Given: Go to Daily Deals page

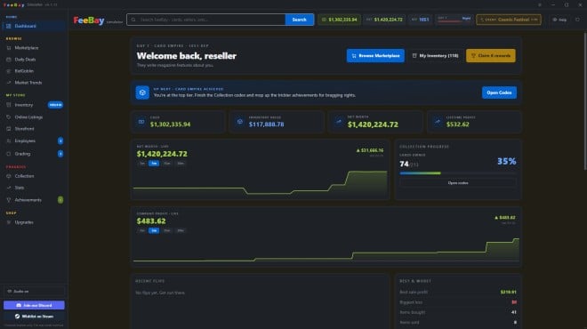Looking at the screenshot, I should [x=34, y=60].
